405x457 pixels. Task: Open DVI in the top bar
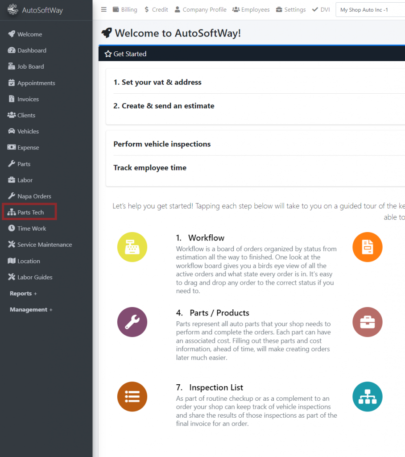tap(321, 10)
